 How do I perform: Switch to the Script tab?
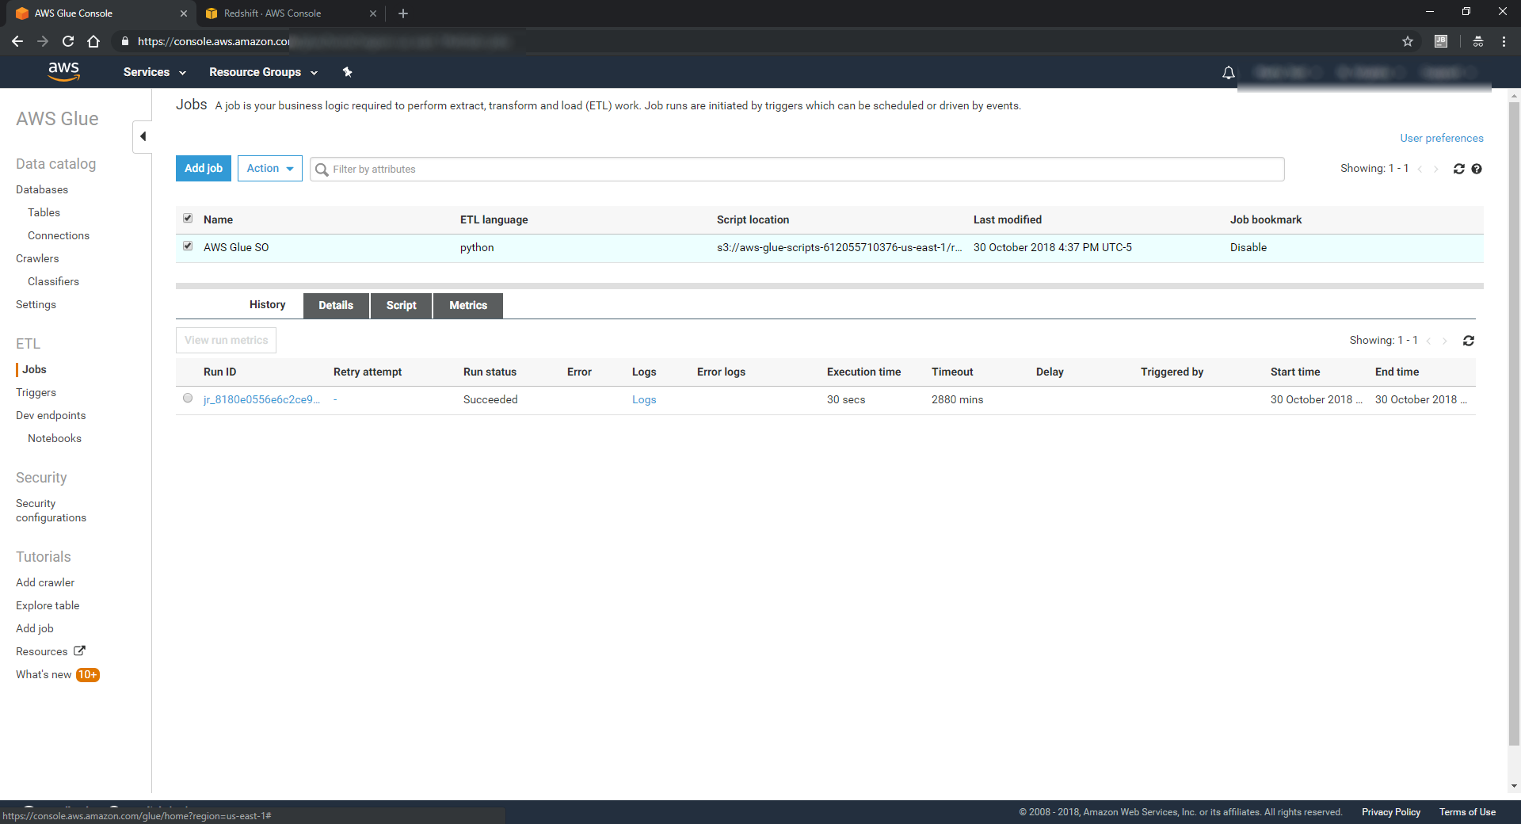(401, 306)
